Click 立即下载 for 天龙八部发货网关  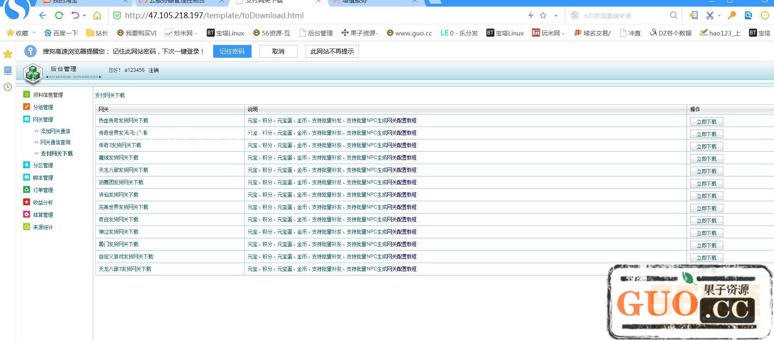click(x=706, y=171)
